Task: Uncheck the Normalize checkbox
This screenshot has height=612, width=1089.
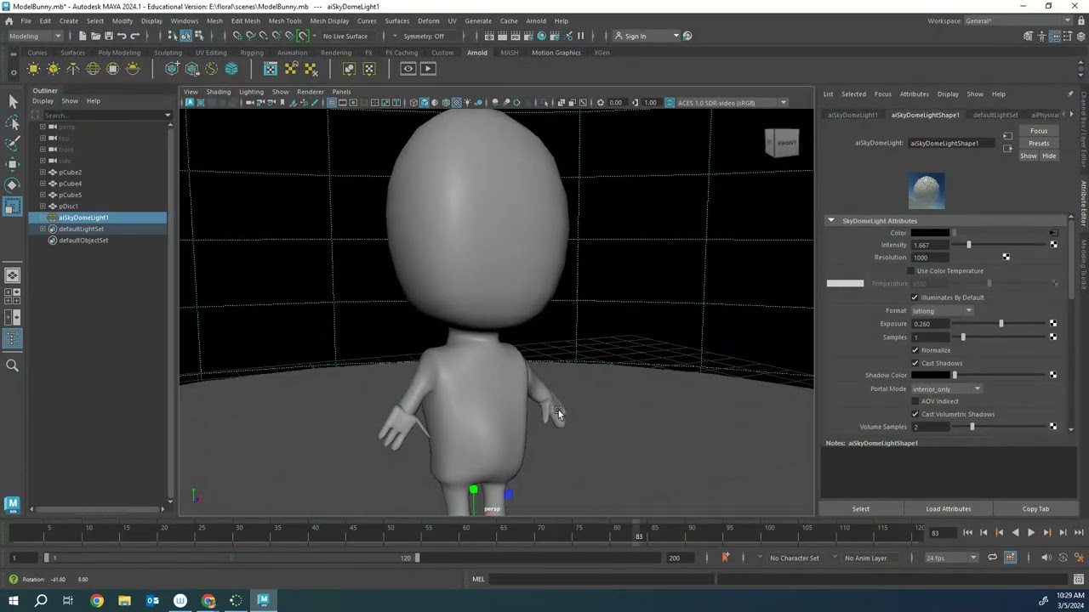Action: pos(915,350)
